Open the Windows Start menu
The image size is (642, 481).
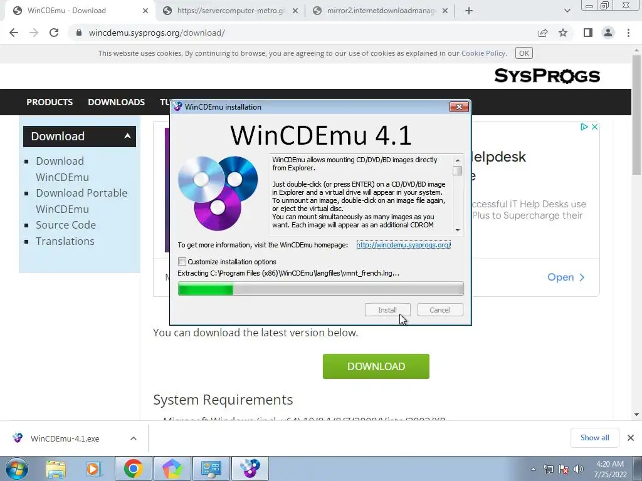click(17, 468)
